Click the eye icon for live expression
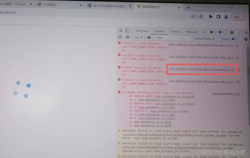This screenshot has width=250, height=158. (x=149, y=38)
